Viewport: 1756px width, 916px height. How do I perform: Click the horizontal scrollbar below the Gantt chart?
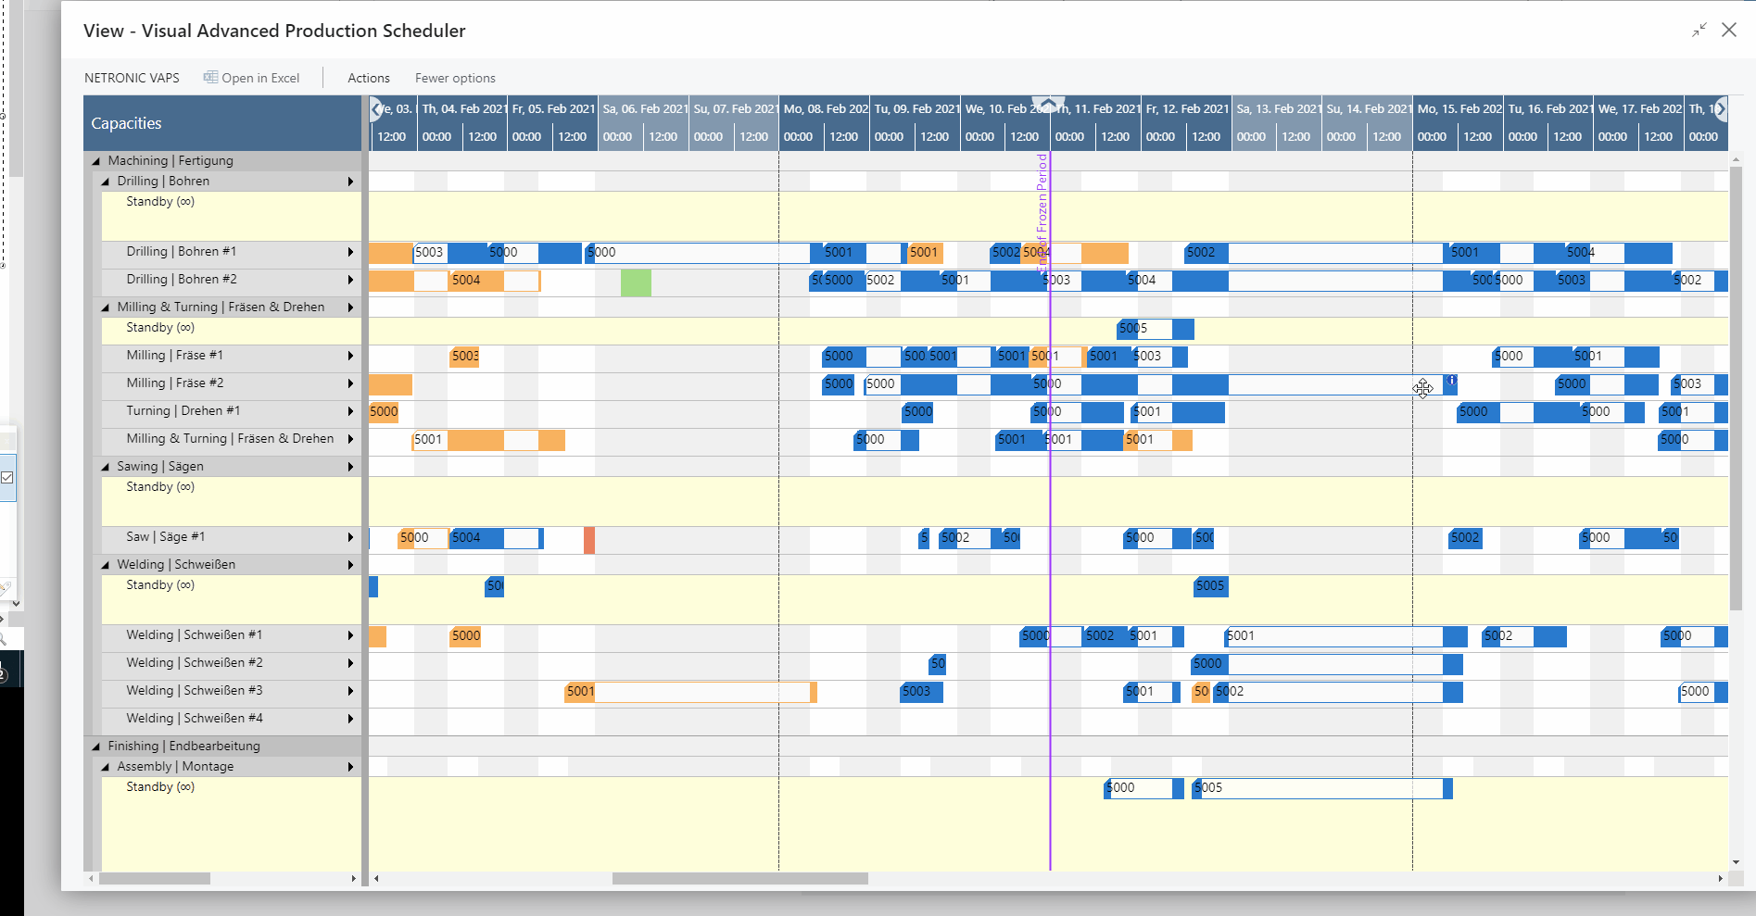[741, 878]
